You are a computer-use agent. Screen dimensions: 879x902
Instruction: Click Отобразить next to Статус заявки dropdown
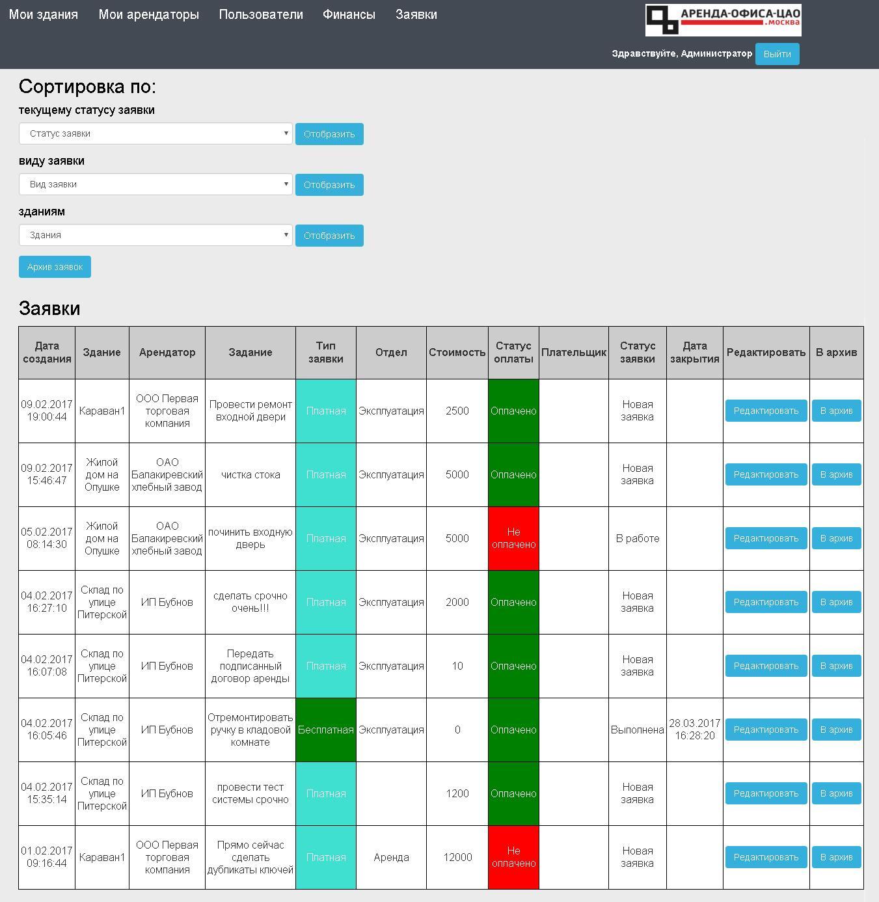(x=329, y=134)
